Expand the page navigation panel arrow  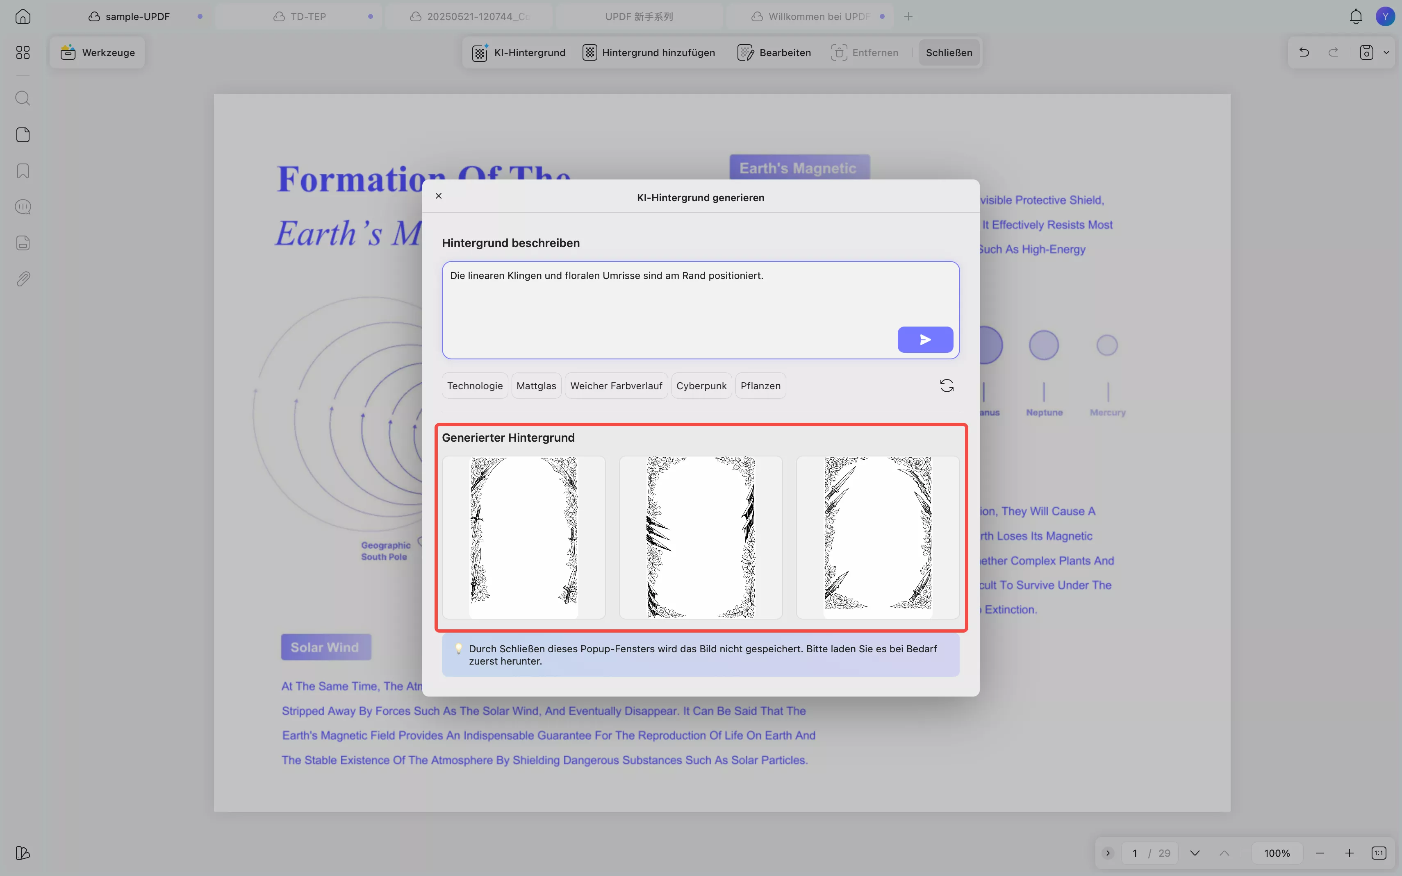pos(1108,853)
